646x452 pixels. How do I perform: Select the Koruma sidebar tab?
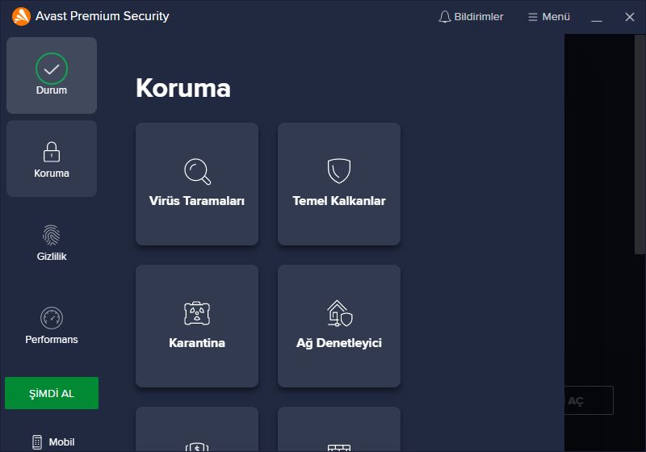52,158
